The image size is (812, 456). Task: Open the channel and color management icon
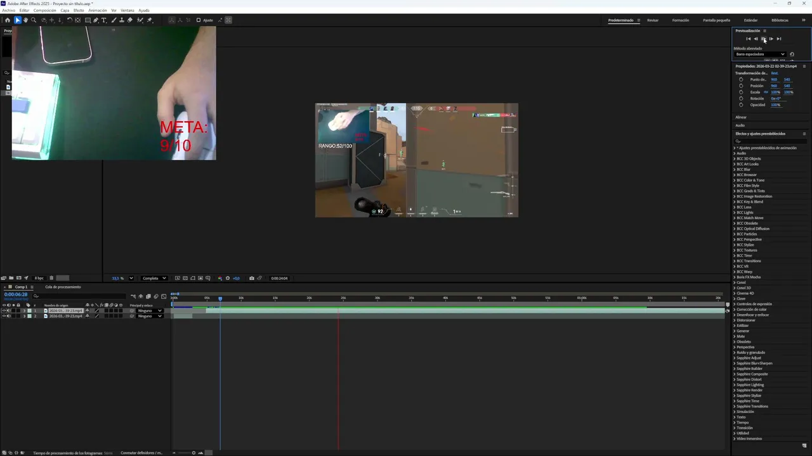pyautogui.click(x=219, y=278)
